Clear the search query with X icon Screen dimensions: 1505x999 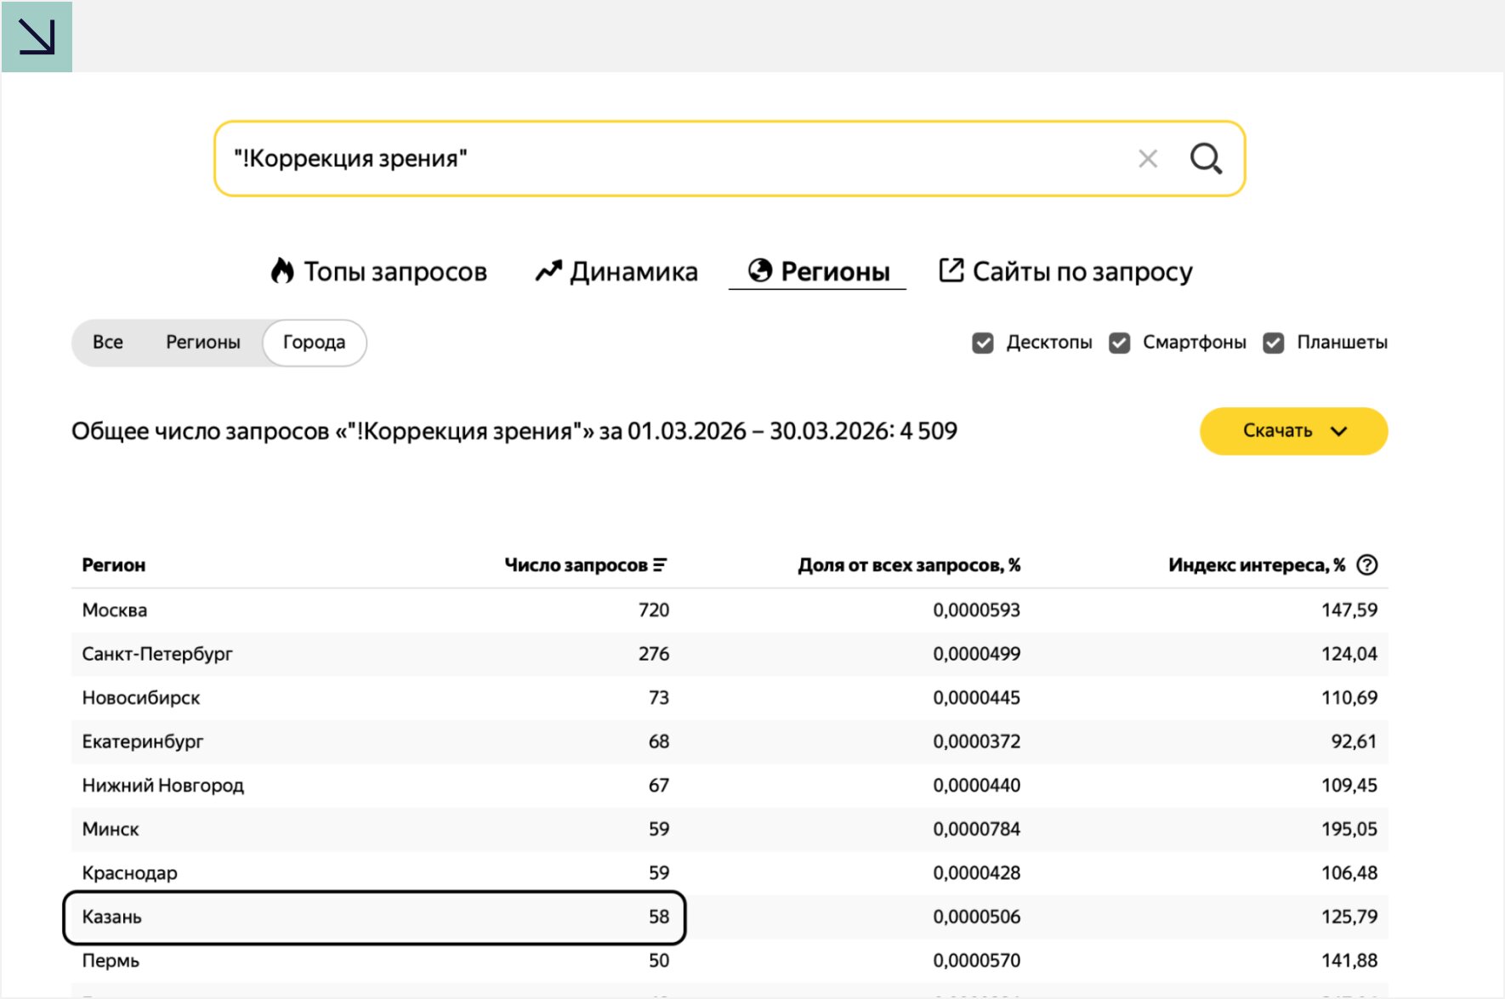tap(1147, 159)
